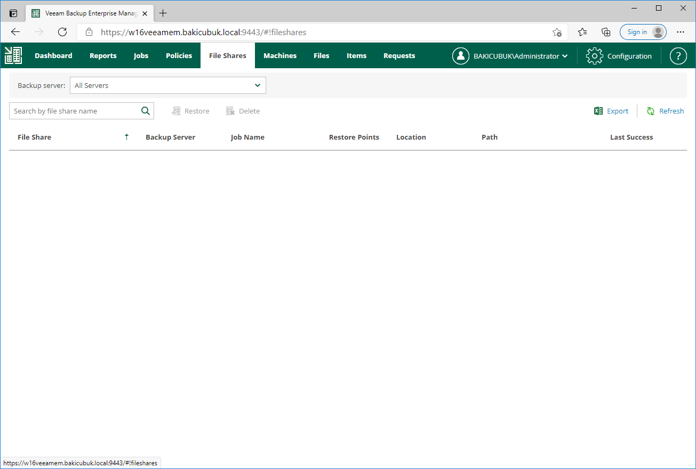Viewport: 696px width, 469px height.
Task: Open the Reports tab
Action: (103, 55)
